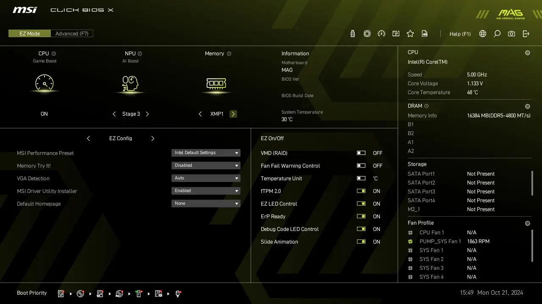Viewport: 542px width, 304px height.
Task: Open the Hardware Monitor gauge icon
Action: 382,34
